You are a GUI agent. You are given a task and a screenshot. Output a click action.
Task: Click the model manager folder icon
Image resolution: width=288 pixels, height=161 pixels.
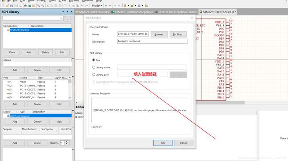click(x=146, y=6)
